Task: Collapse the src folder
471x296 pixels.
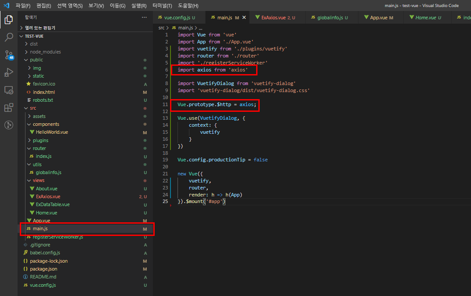Action: pos(85,108)
